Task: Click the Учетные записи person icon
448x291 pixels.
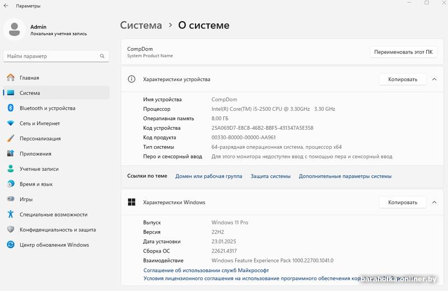Action: pyautogui.click(x=11, y=168)
